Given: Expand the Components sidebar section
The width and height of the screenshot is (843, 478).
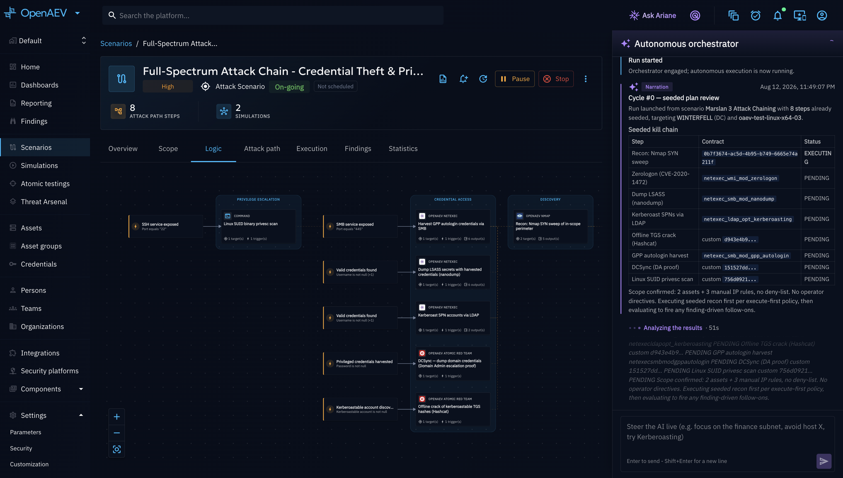Looking at the screenshot, I should pyautogui.click(x=81, y=389).
